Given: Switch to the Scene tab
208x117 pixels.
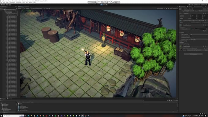Looking at the screenshot, I should (x=27, y=7).
